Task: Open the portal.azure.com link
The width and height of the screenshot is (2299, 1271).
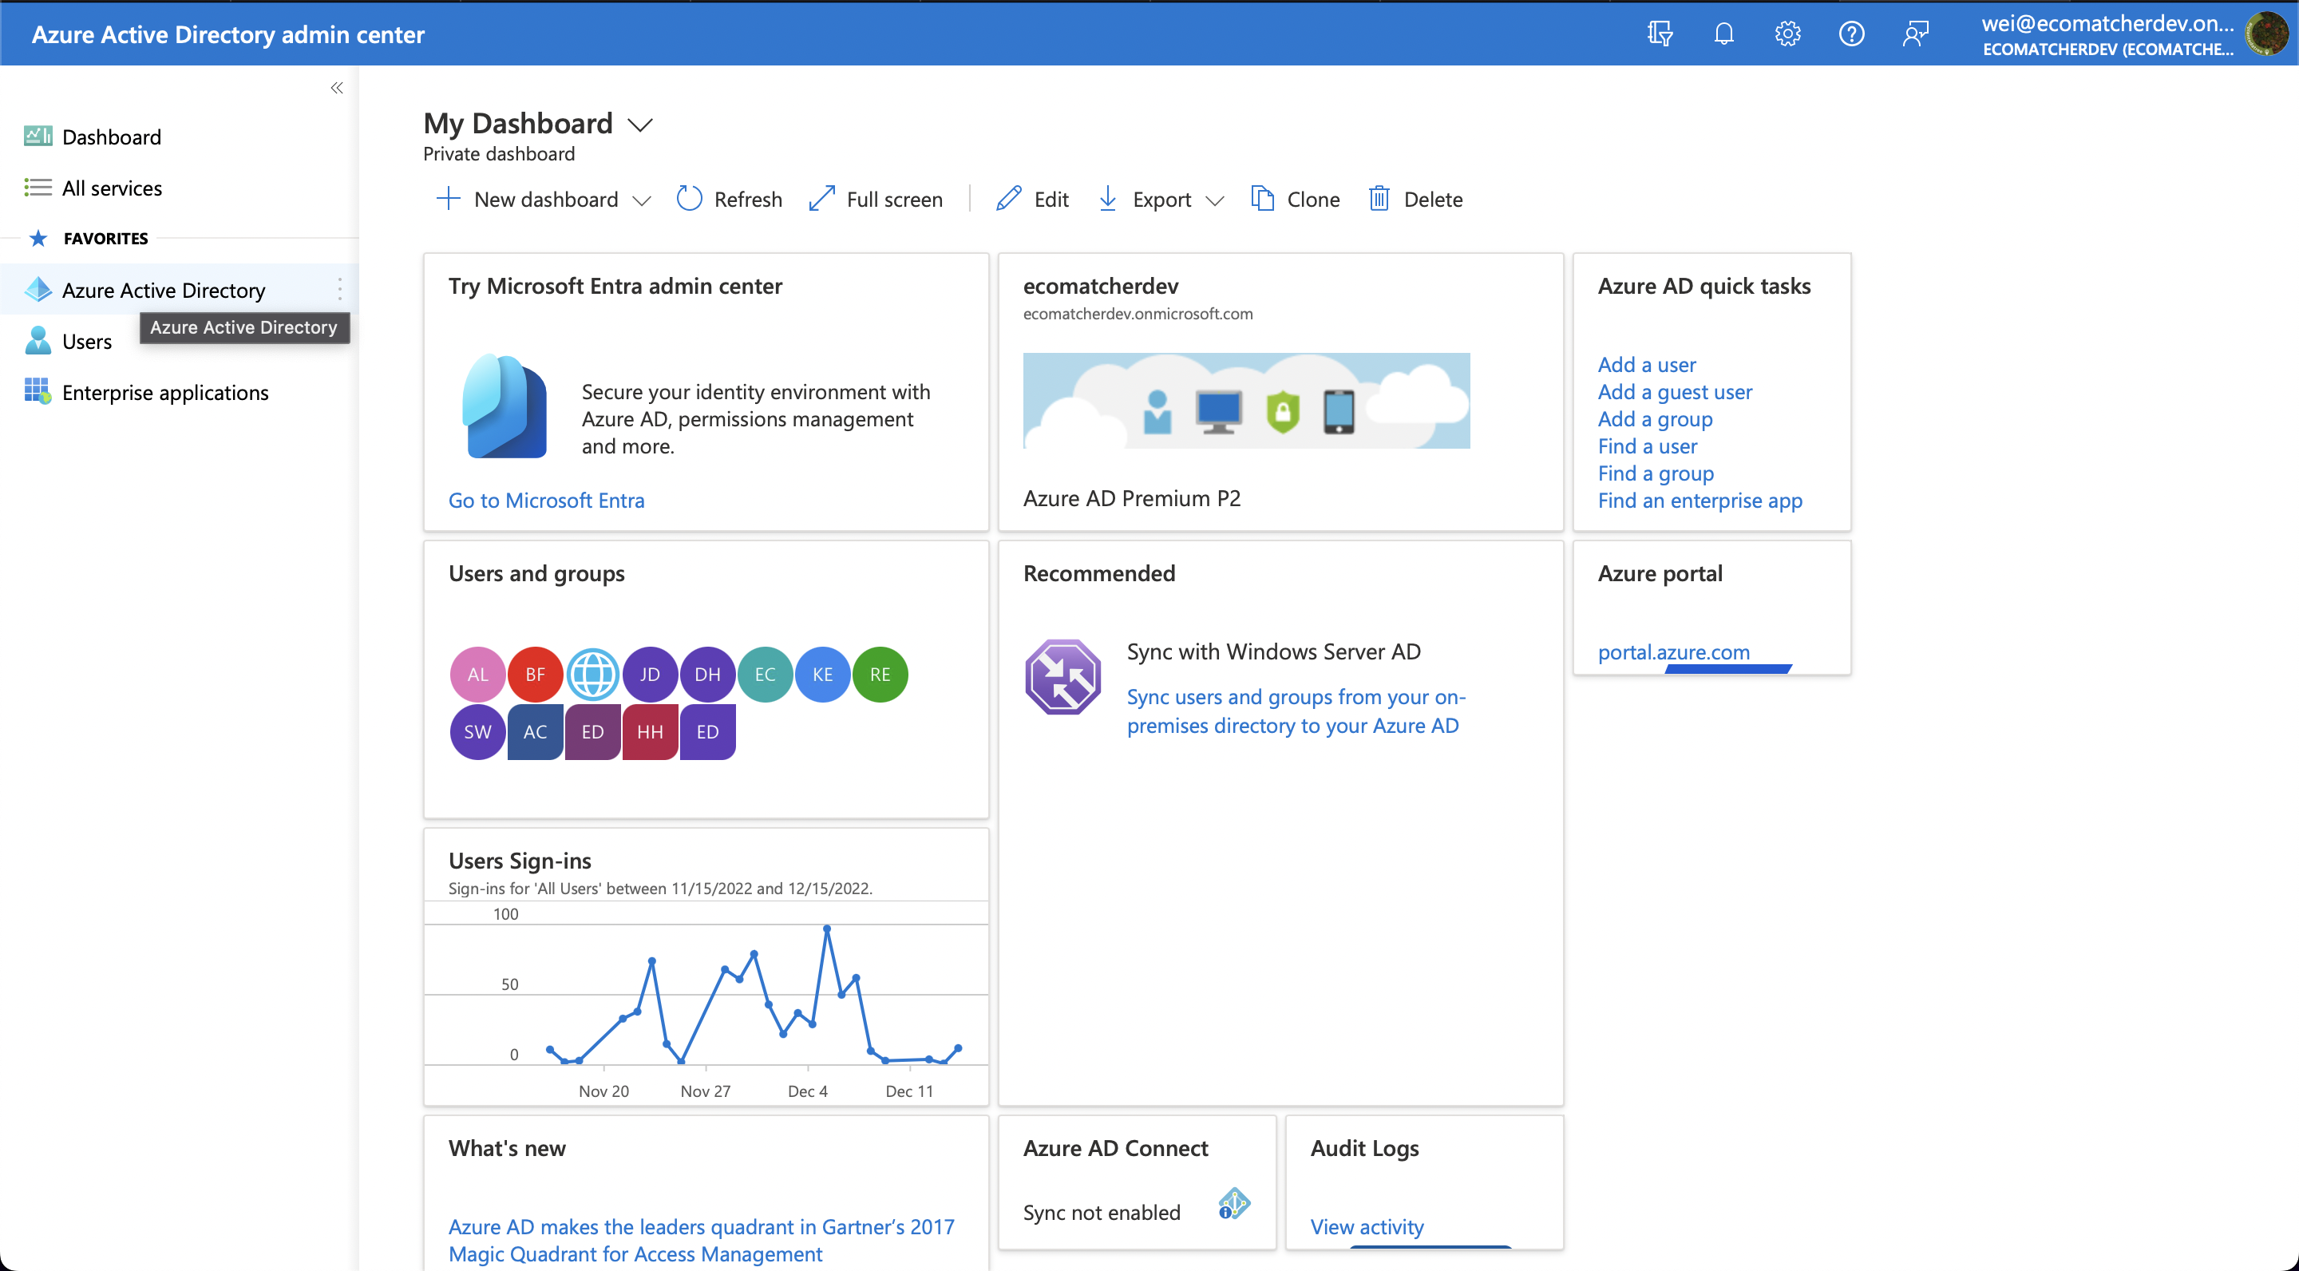Action: 1673,651
